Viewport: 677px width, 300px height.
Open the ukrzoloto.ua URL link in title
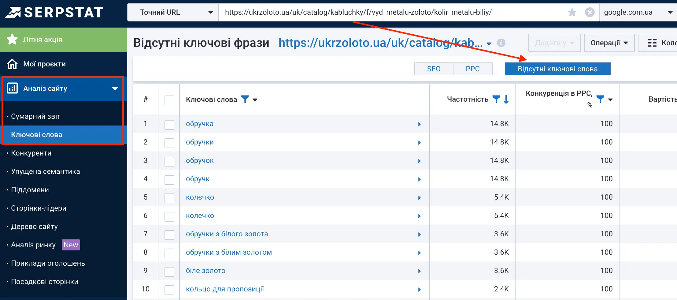click(x=380, y=43)
